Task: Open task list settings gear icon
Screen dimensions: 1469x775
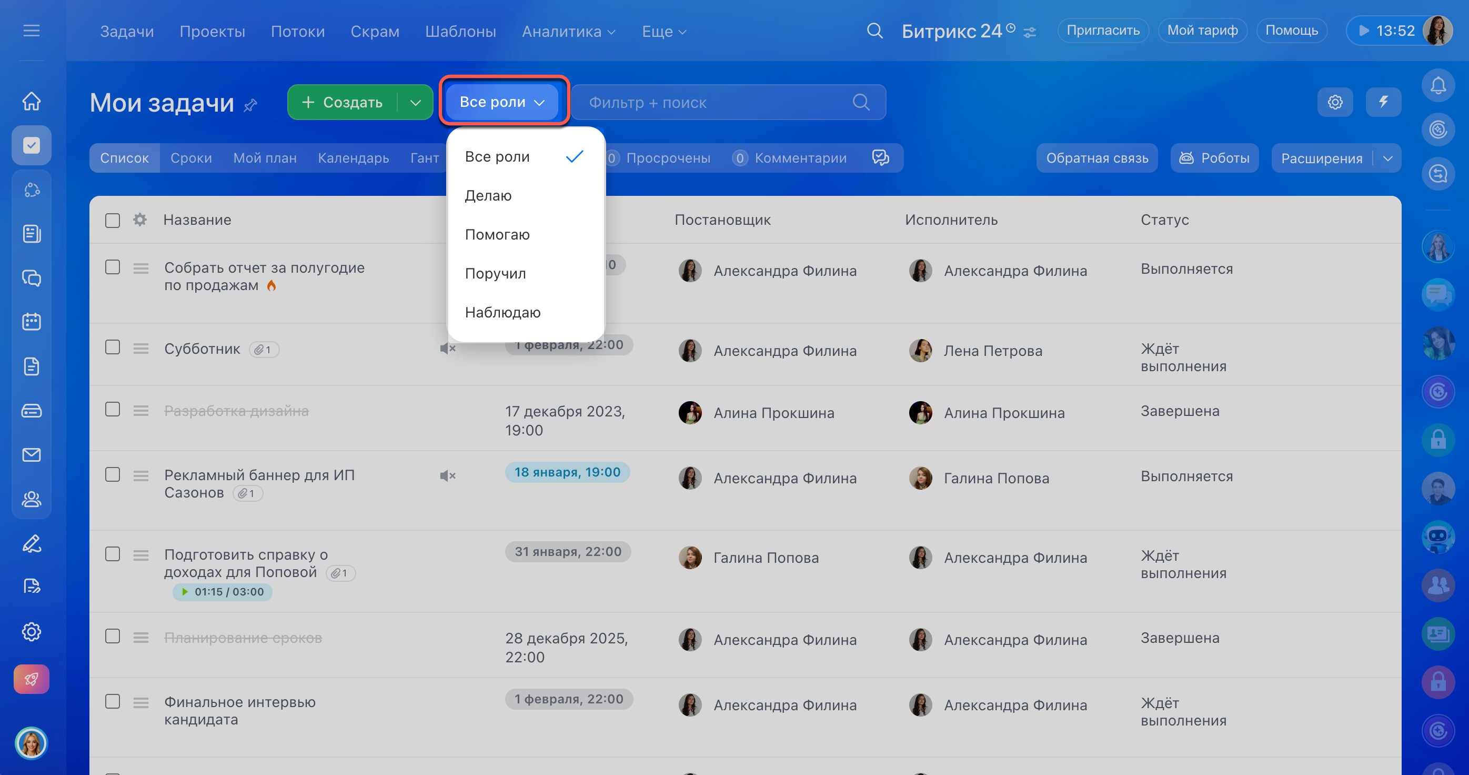Action: pyautogui.click(x=1334, y=102)
